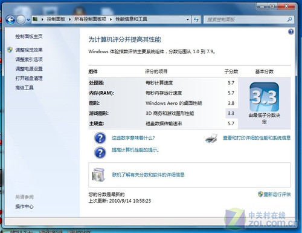This screenshot has height=233, width=302.
Task: Select the 所有控制面板项 breadcrumb item
Action: coord(90,19)
